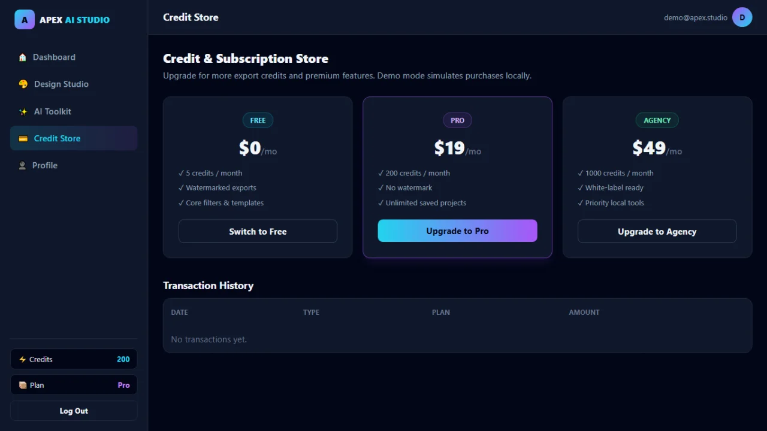Viewport: 767px width, 431px height.
Task: Go to AI Toolkit page
Action: click(74, 111)
